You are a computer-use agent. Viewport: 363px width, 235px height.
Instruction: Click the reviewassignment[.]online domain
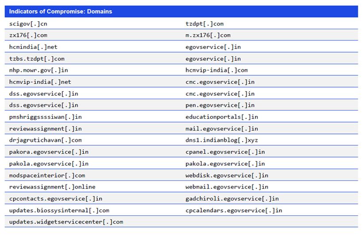[52, 187]
